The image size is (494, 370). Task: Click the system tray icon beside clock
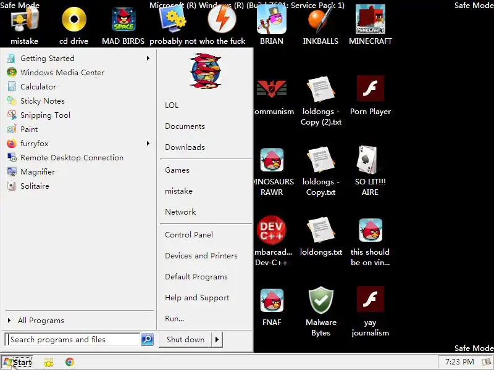click(x=487, y=362)
